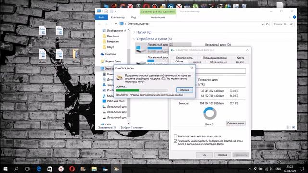Switch to large icons view in status bar

point(294,127)
